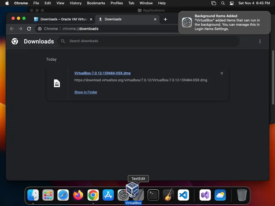Open the cloud weather app in Dock
Viewport: 275px width, 206px height.
[x=220, y=195]
